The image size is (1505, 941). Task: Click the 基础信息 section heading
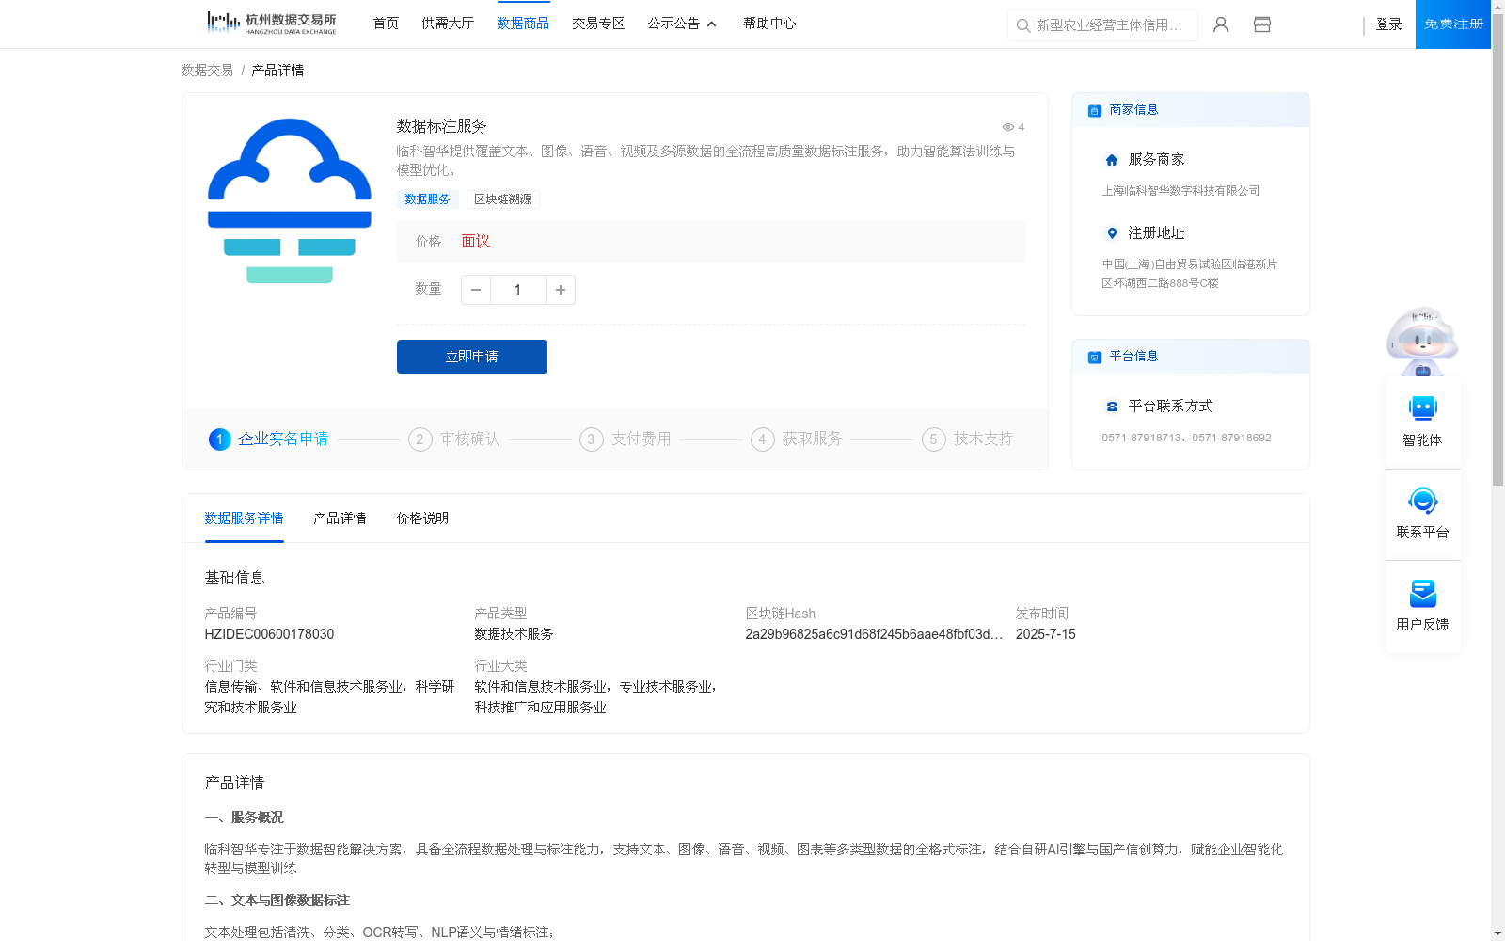(234, 578)
